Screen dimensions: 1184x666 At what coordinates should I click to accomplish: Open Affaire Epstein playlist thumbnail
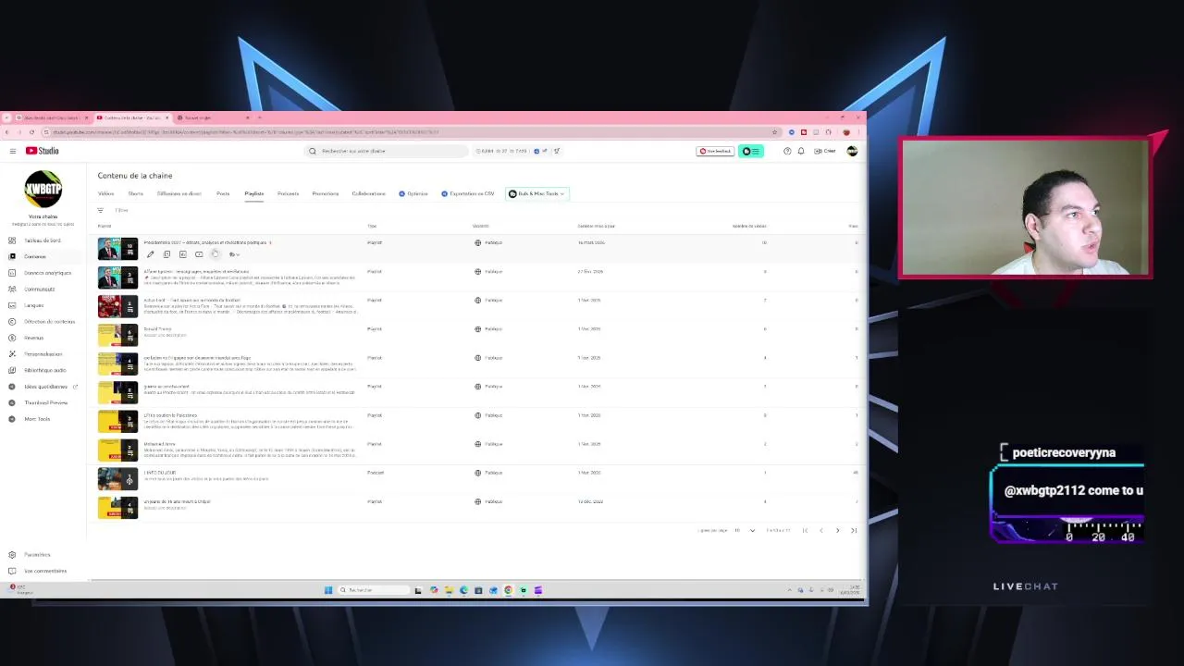(x=117, y=277)
